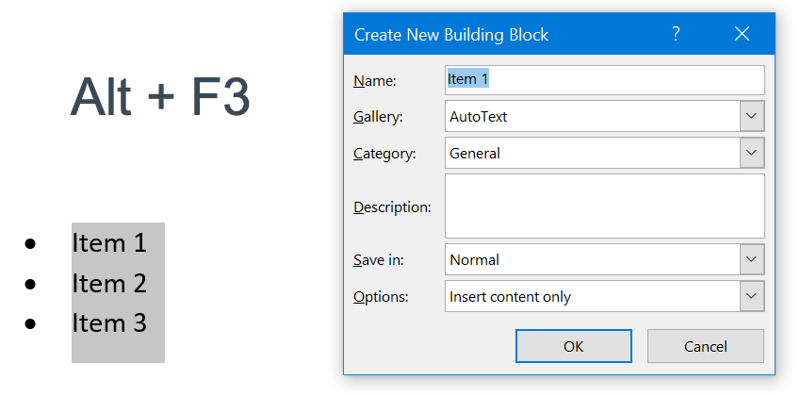
Task: Click the Options label
Action: pos(381,297)
